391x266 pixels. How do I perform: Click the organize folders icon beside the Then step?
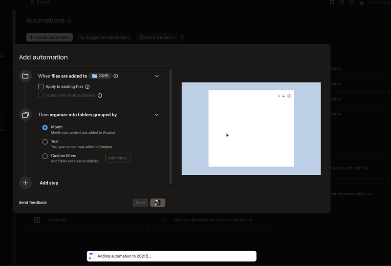point(25,115)
